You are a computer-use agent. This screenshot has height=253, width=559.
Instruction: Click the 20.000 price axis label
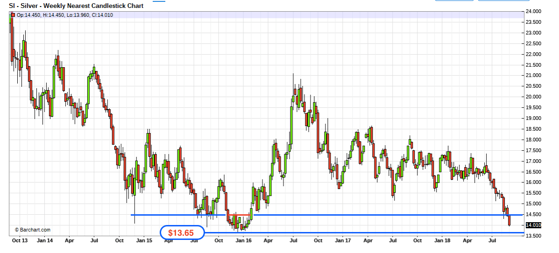click(x=534, y=97)
